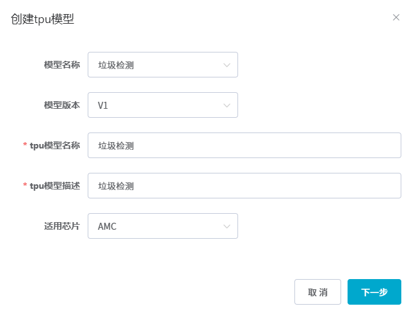Click the chevron arrow in 适用芯片 field
409x313 pixels.
click(227, 226)
